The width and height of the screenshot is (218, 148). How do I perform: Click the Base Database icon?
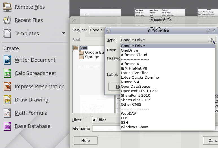[x=7, y=126]
